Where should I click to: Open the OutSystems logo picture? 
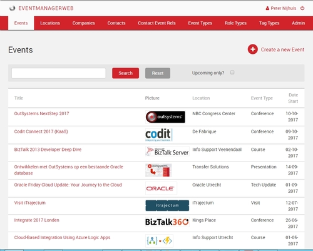coord(165,117)
